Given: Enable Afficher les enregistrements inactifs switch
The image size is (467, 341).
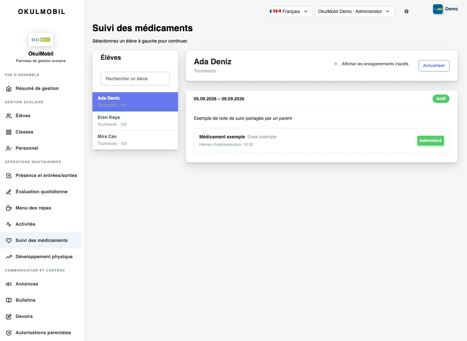Looking at the screenshot, I should click(x=337, y=64).
